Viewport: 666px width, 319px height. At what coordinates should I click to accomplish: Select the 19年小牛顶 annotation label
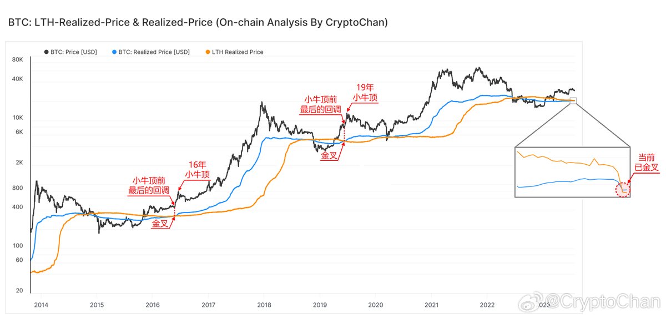(x=365, y=92)
